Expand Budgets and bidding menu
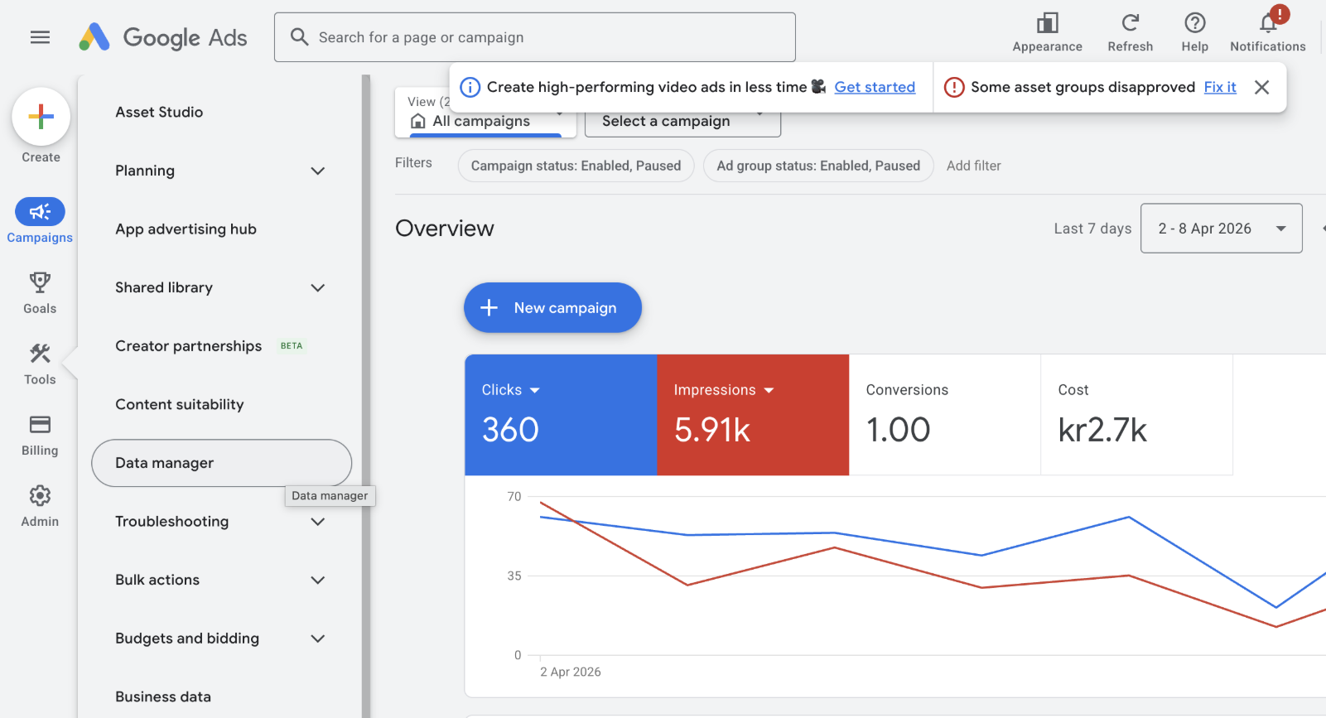Image resolution: width=1326 pixels, height=718 pixels. tap(317, 638)
